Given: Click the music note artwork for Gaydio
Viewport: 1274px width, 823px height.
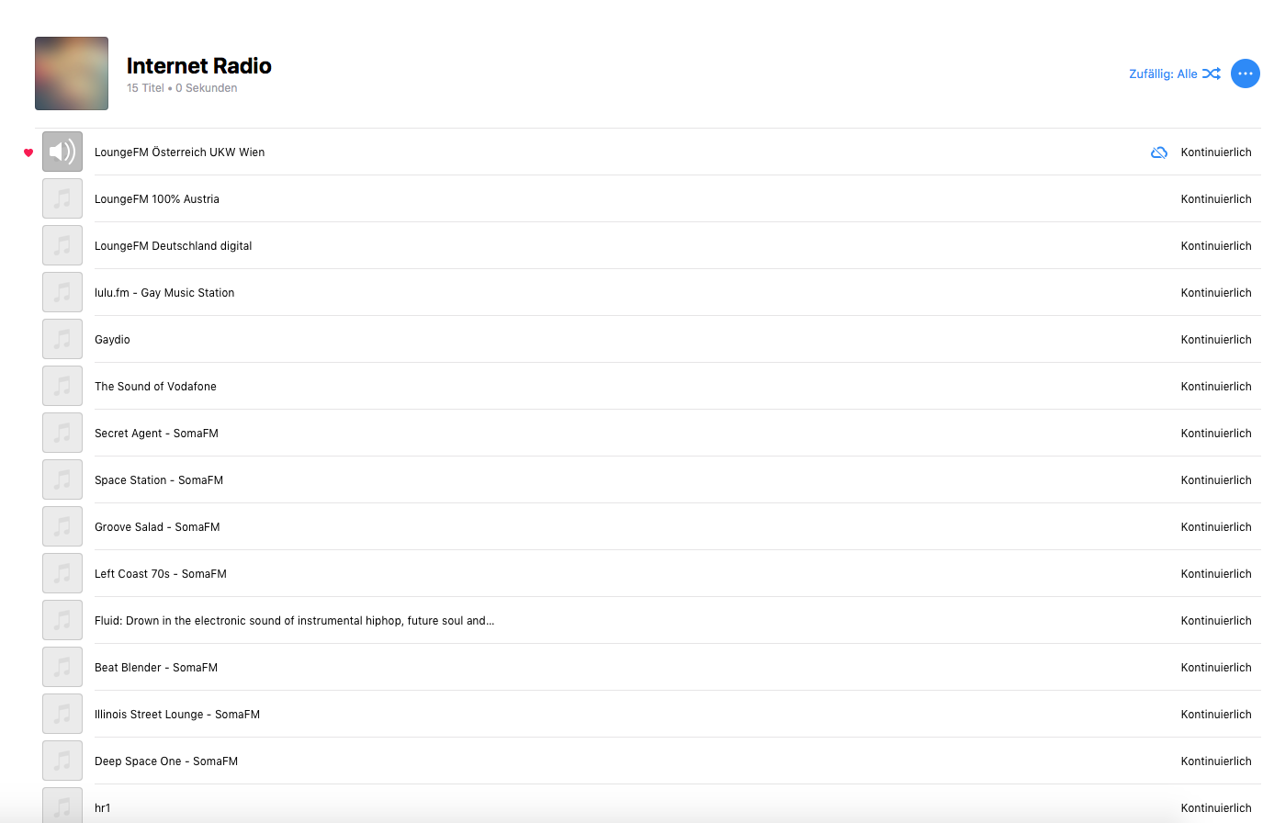Looking at the screenshot, I should tap(62, 339).
